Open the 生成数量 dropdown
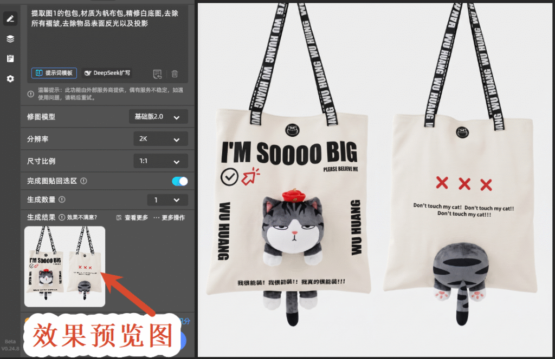 click(167, 200)
